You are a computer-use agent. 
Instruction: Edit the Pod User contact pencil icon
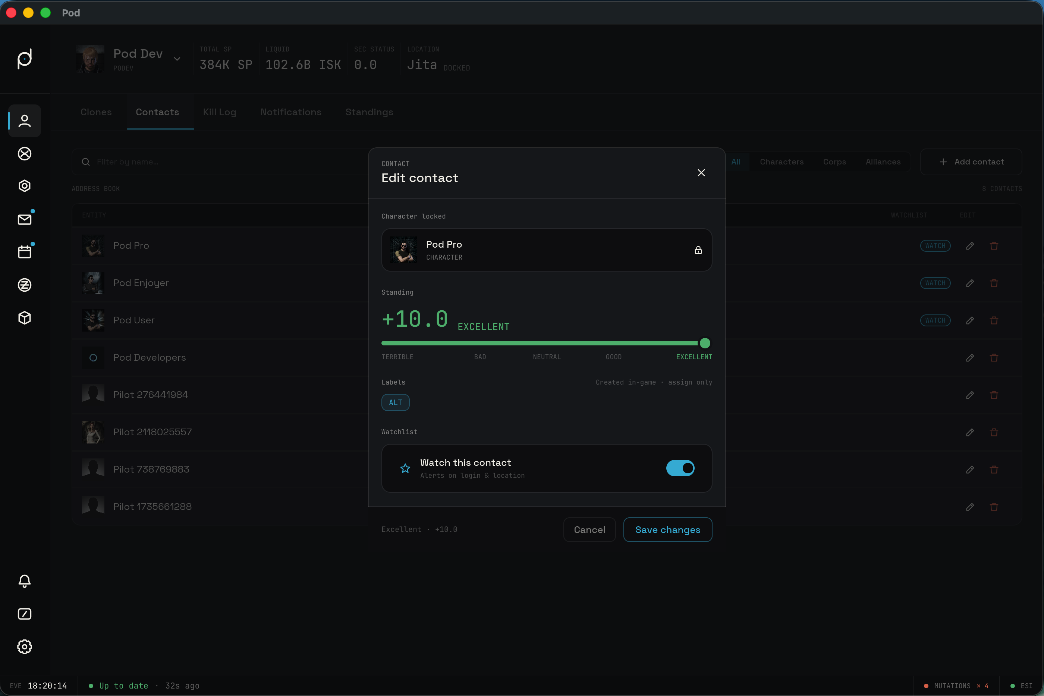coord(970,320)
